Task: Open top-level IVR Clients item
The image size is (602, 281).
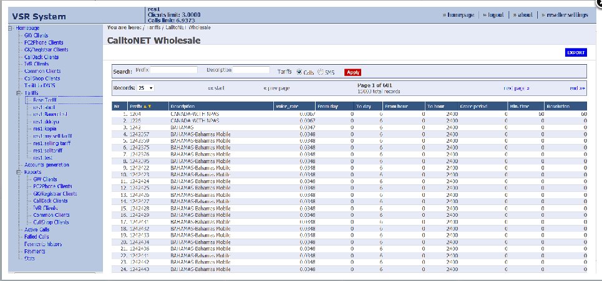Action: pos(36,64)
